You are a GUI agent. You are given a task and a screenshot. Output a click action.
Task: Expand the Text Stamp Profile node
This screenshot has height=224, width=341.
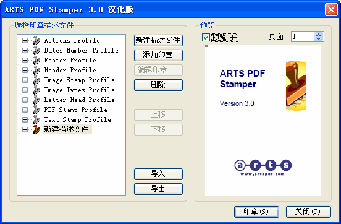[x=25, y=119]
